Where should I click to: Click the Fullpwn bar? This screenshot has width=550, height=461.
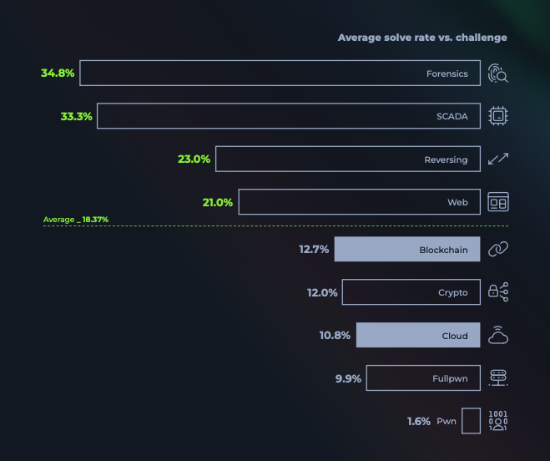tap(423, 378)
